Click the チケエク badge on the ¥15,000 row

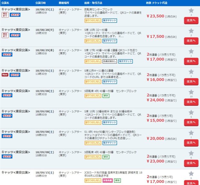[7, 116]
